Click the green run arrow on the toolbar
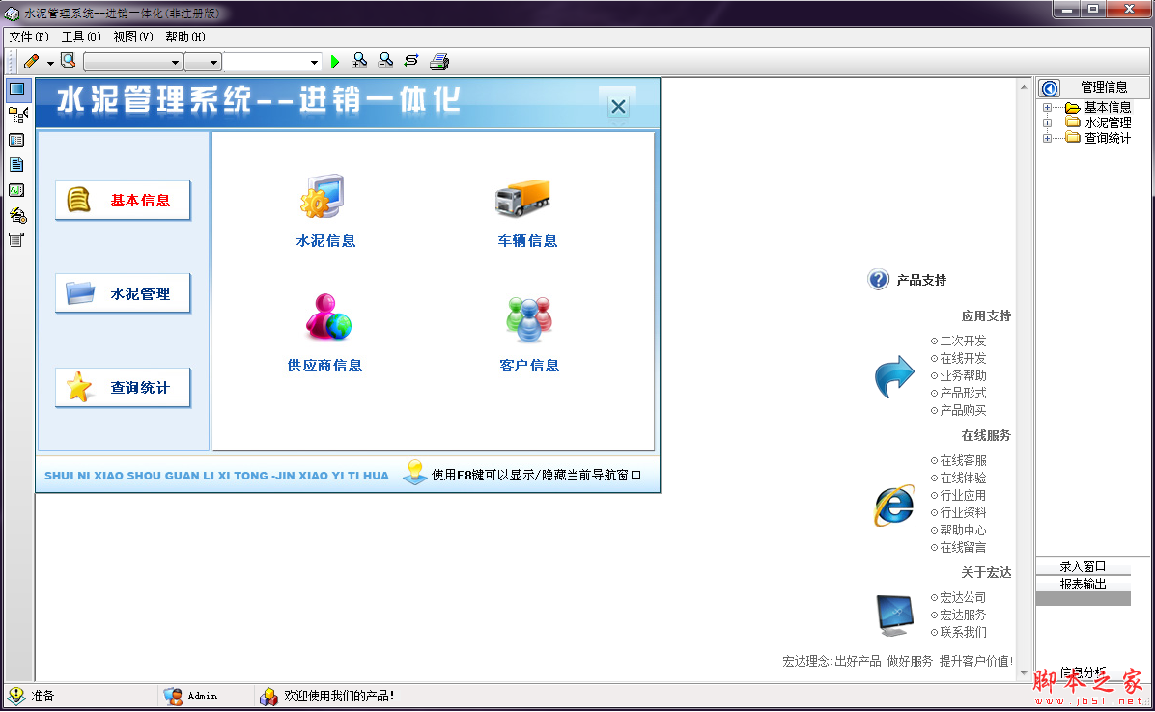Viewport: 1155px width, 712px height. [334, 60]
